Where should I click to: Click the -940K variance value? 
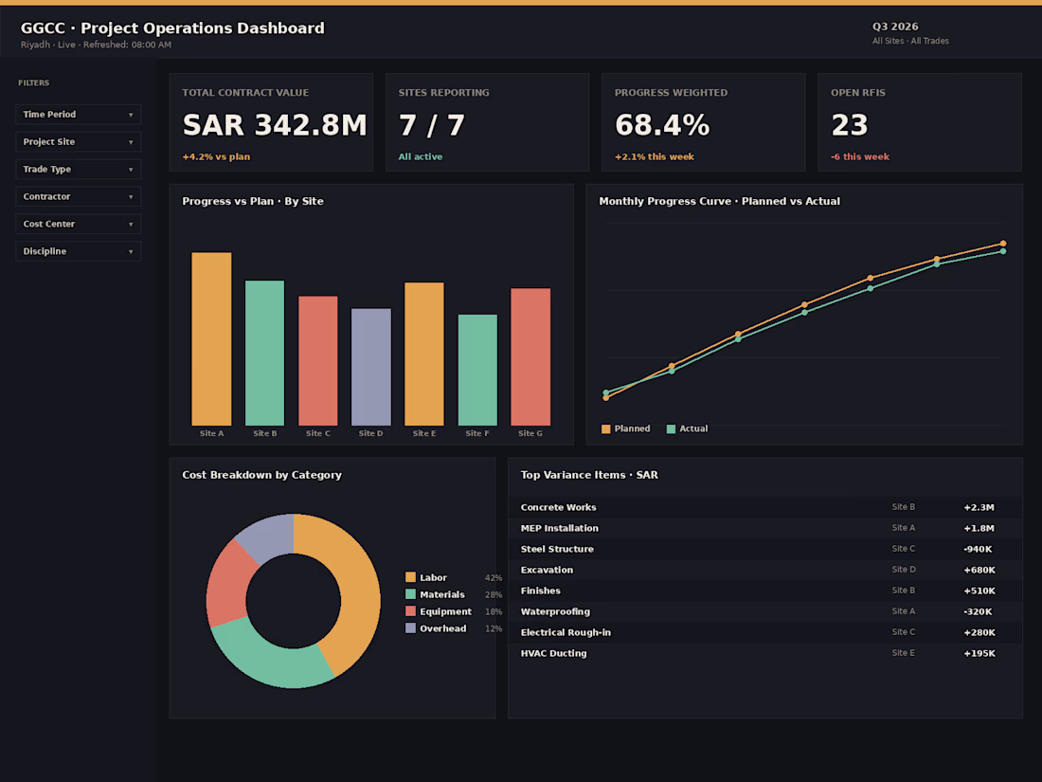point(978,549)
